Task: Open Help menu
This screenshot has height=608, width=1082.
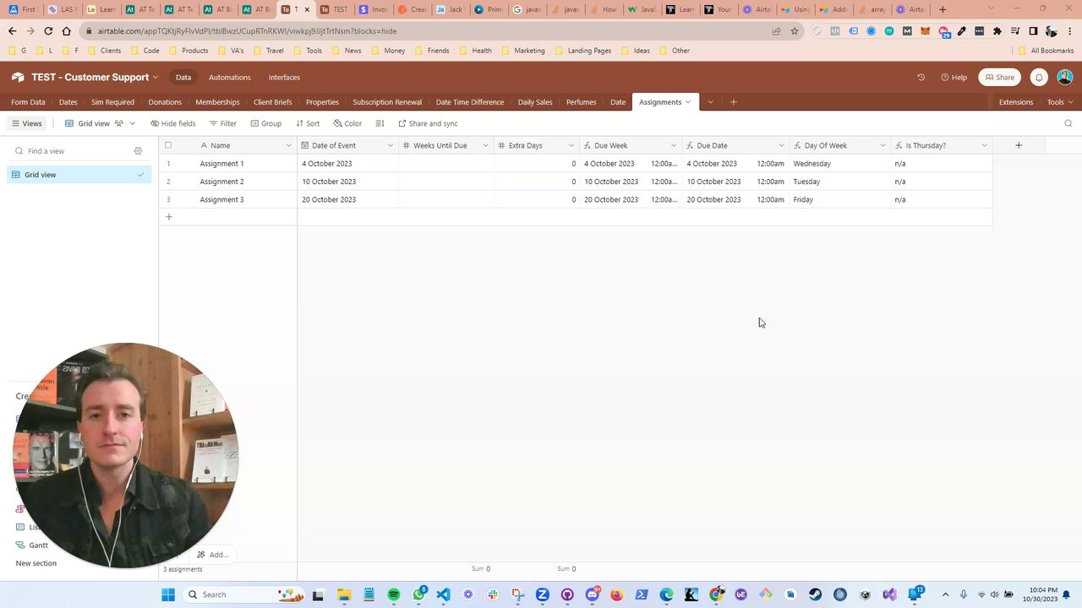Action: tap(954, 77)
